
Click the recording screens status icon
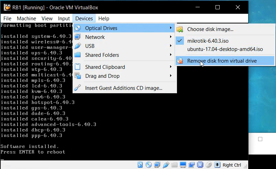[x=191, y=165]
